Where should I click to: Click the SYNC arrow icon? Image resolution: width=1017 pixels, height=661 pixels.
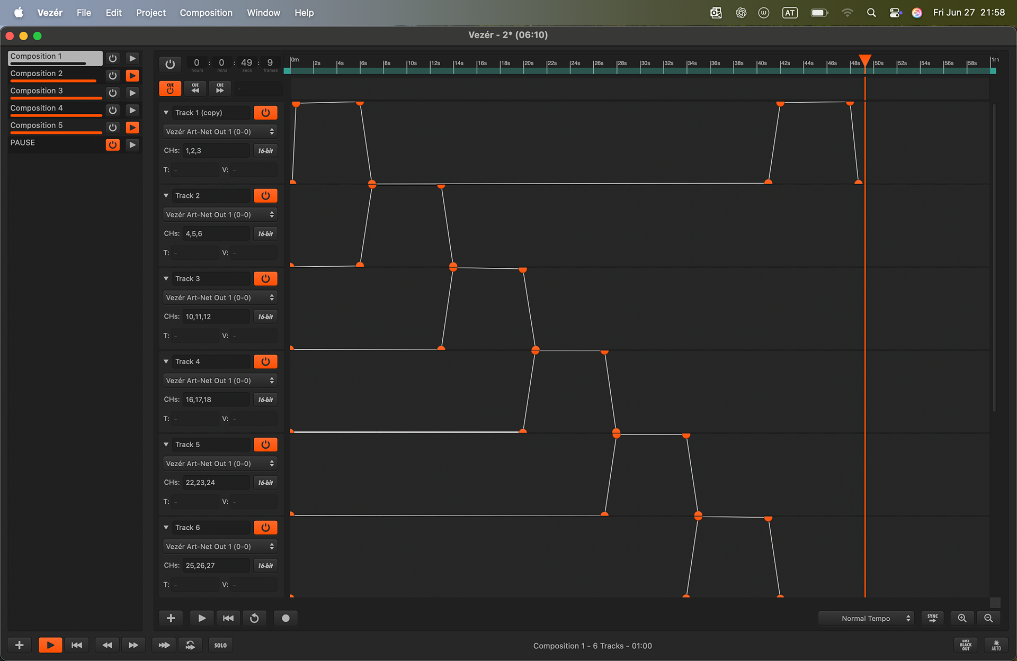pyautogui.click(x=932, y=618)
